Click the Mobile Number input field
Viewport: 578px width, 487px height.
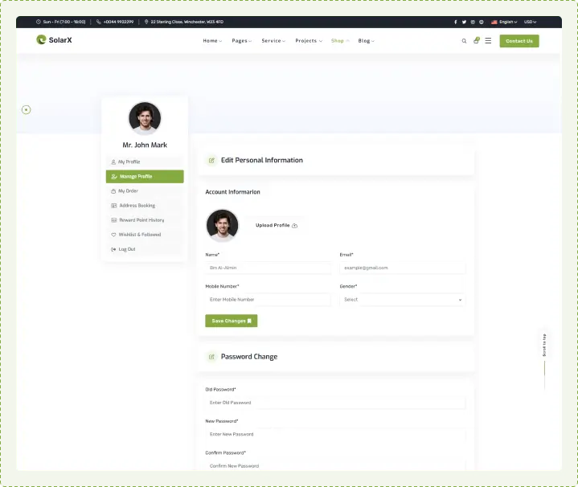[268, 300]
